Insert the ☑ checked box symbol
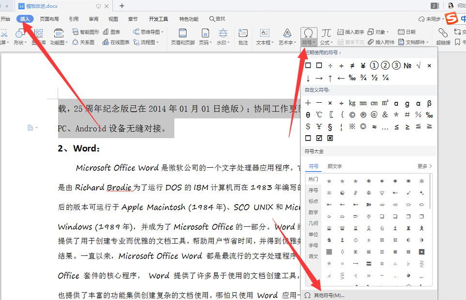466x300 pixels. pyautogui.click(x=319, y=138)
